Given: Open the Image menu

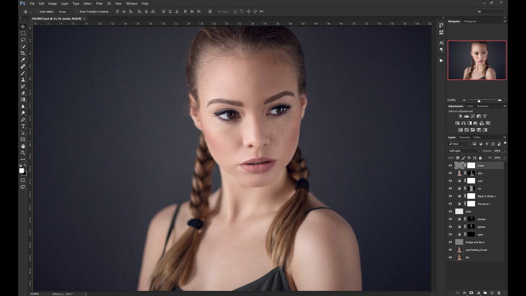Looking at the screenshot, I should [53, 3].
